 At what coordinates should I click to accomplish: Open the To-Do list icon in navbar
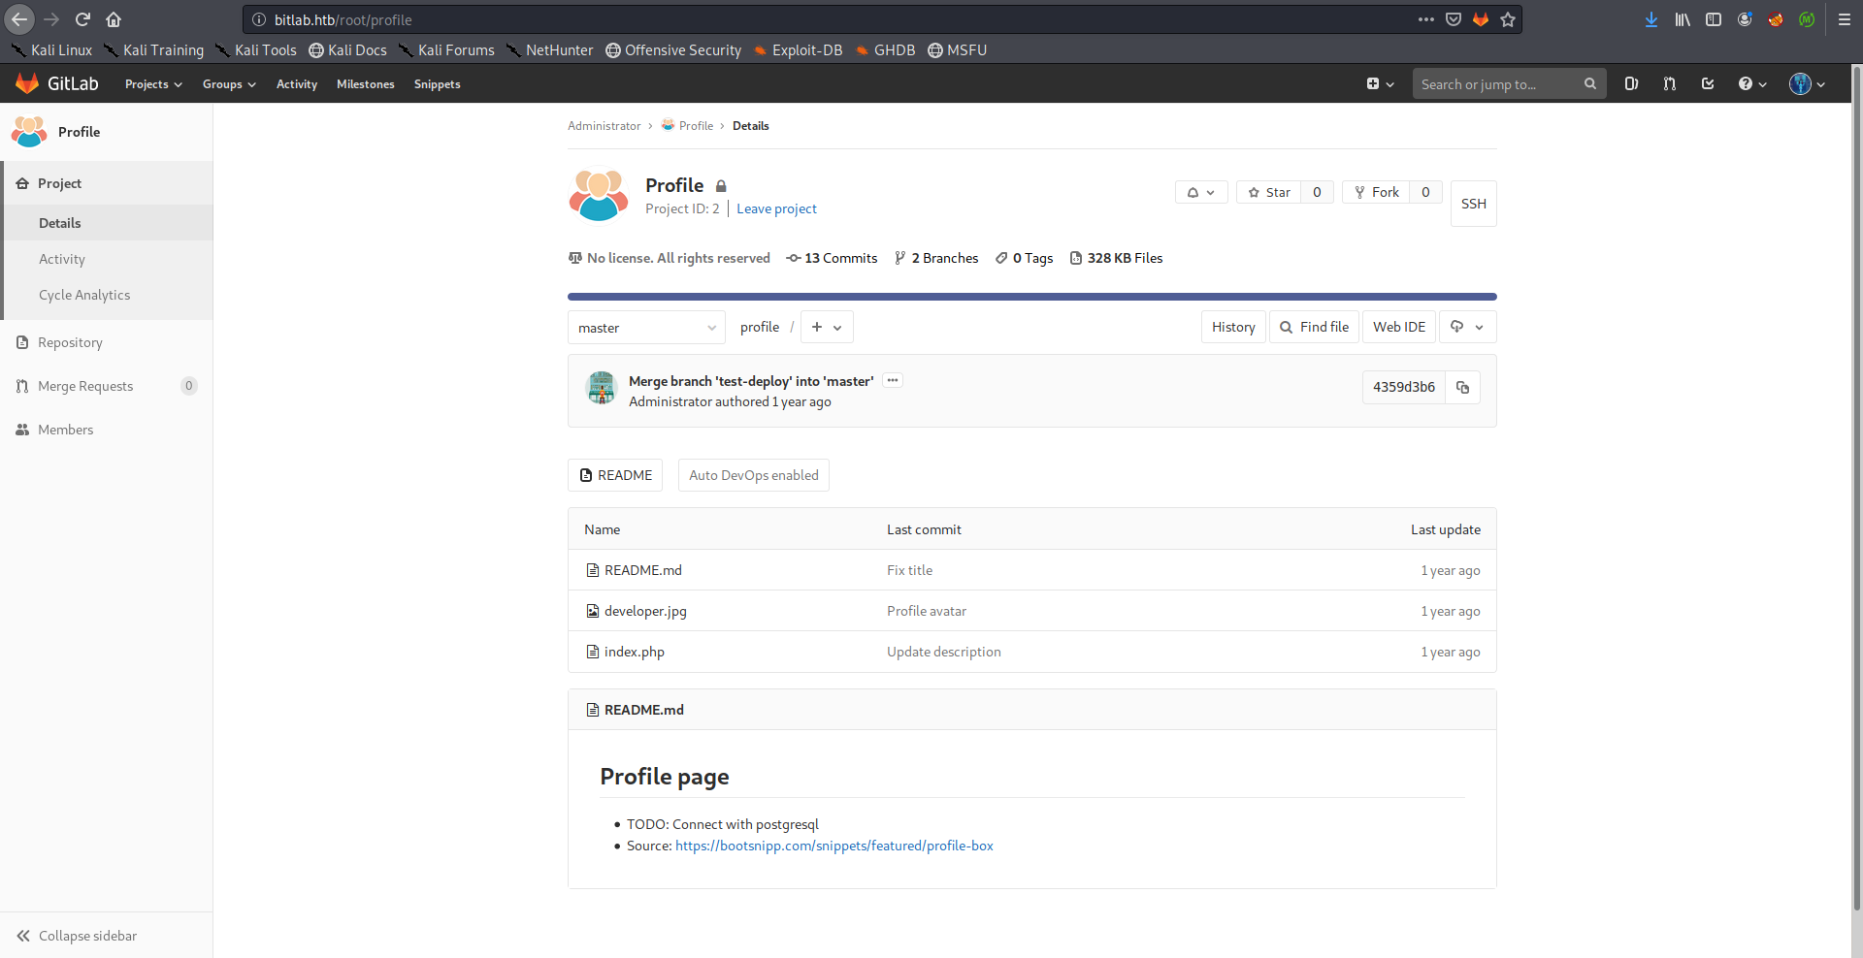pos(1708,84)
